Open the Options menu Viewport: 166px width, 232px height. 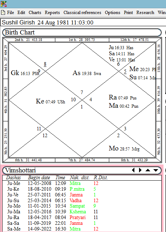[x=112, y=13]
